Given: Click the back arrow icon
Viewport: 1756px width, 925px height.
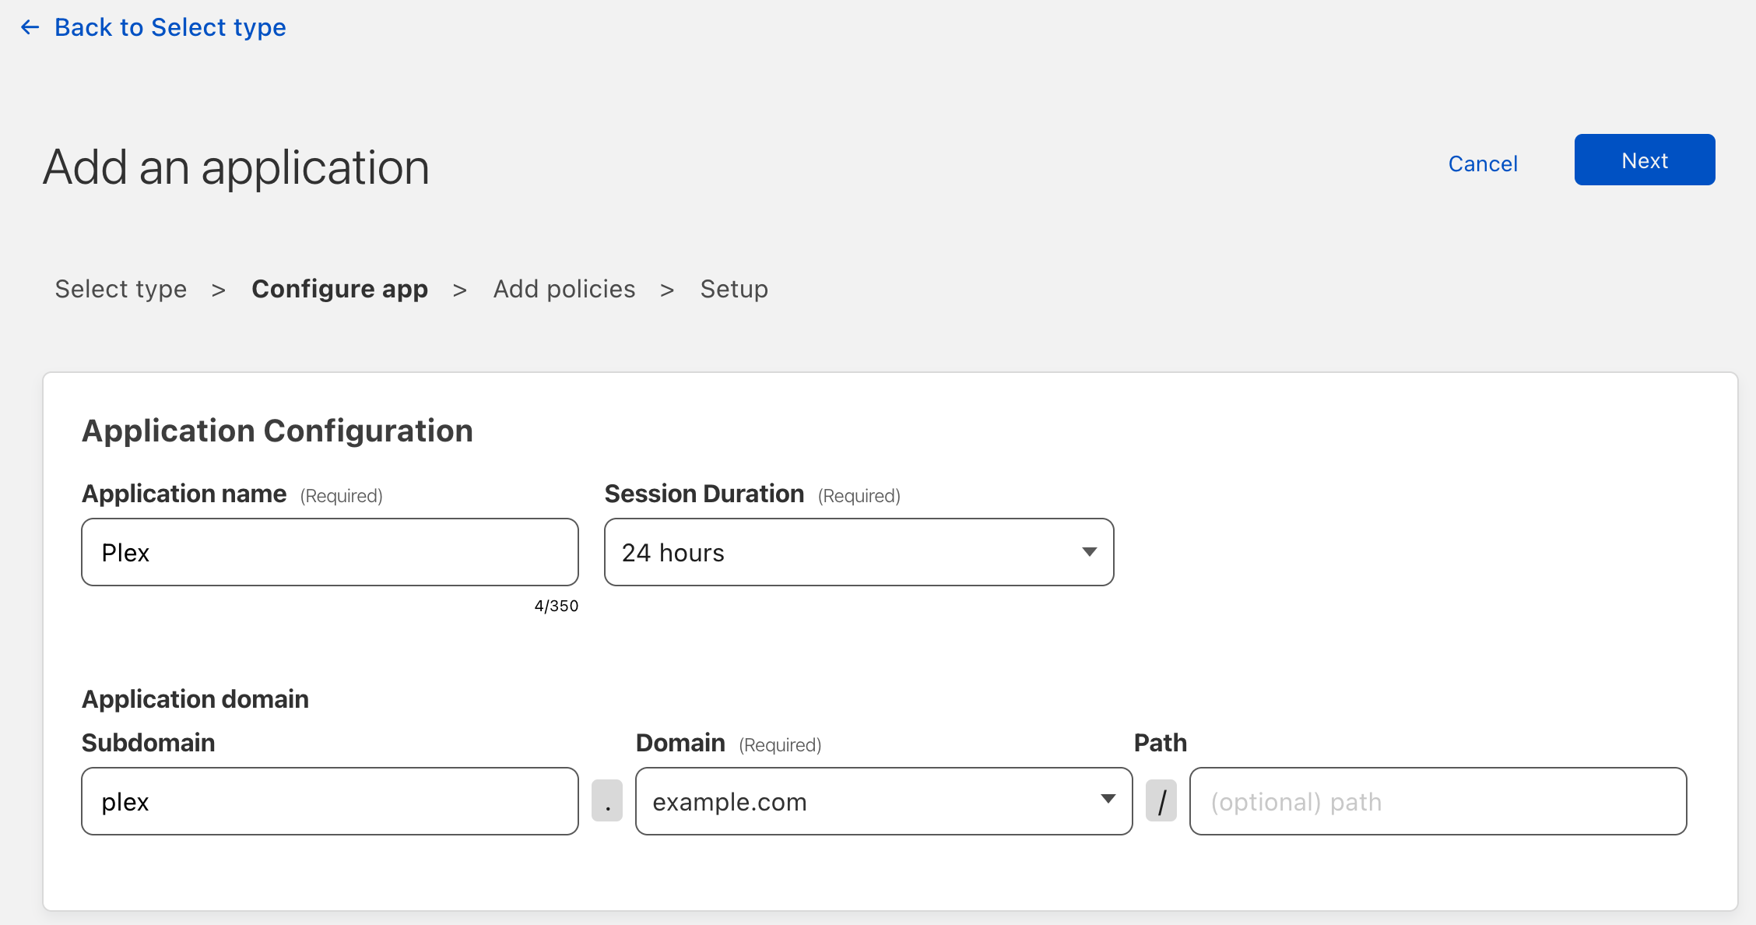Looking at the screenshot, I should tap(29, 27).
